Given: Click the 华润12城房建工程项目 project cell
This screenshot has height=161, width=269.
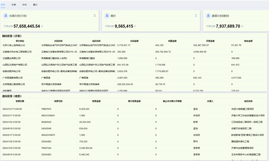Looking at the screenshot, I should [242, 109].
